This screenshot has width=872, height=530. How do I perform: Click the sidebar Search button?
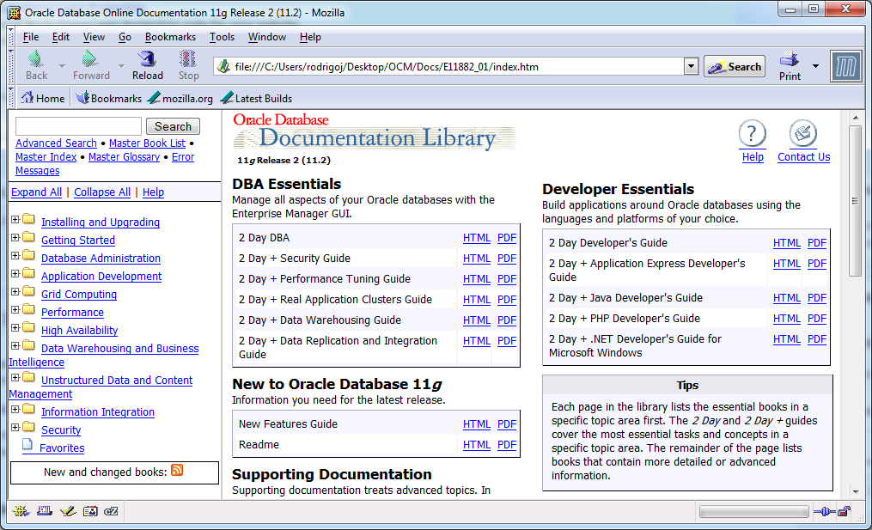[173, 126]
